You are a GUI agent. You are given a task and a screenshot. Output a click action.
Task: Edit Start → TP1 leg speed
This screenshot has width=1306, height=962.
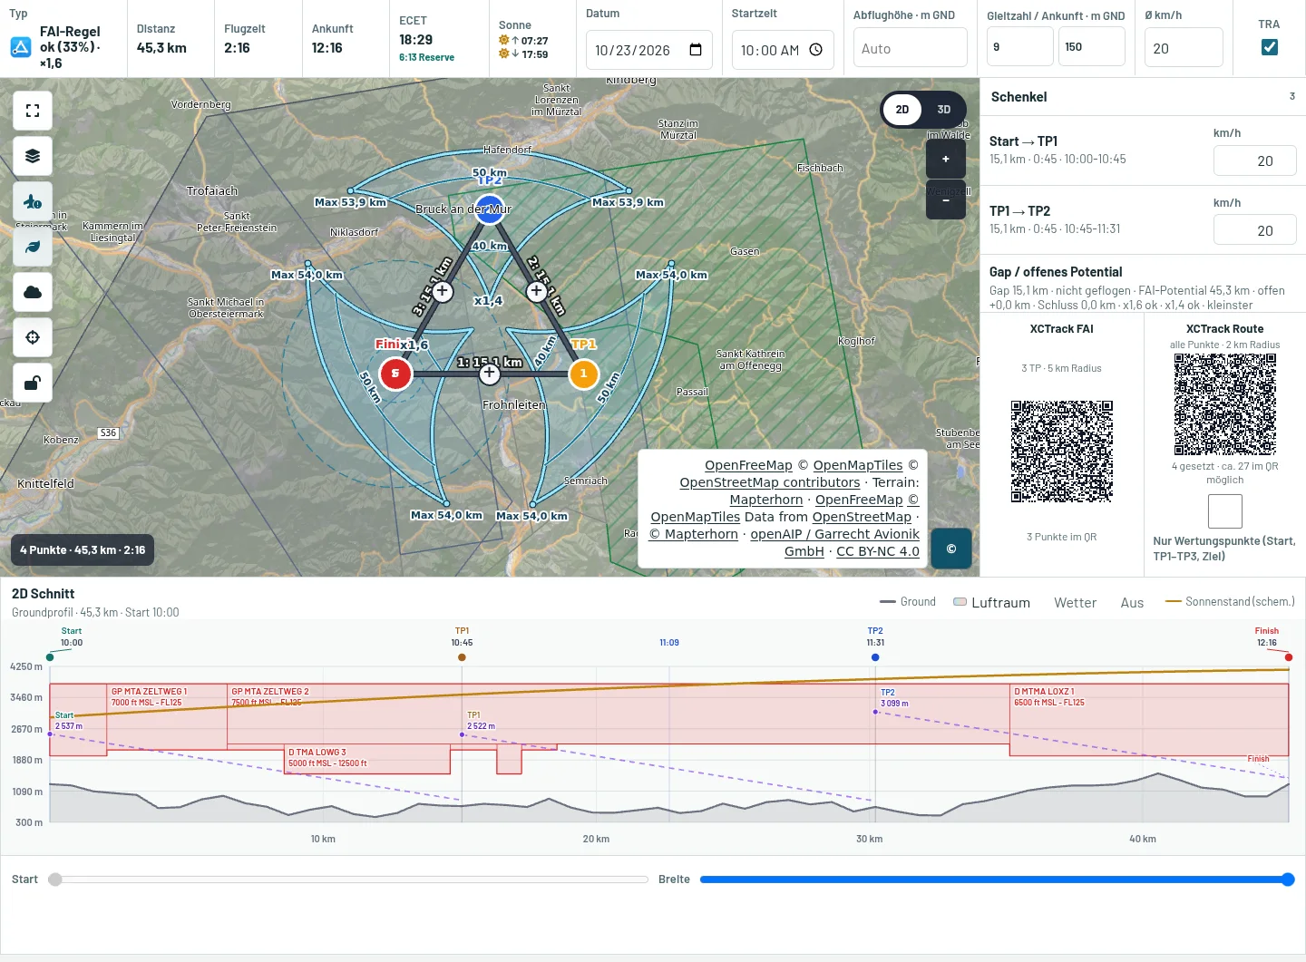point(1255,160)
